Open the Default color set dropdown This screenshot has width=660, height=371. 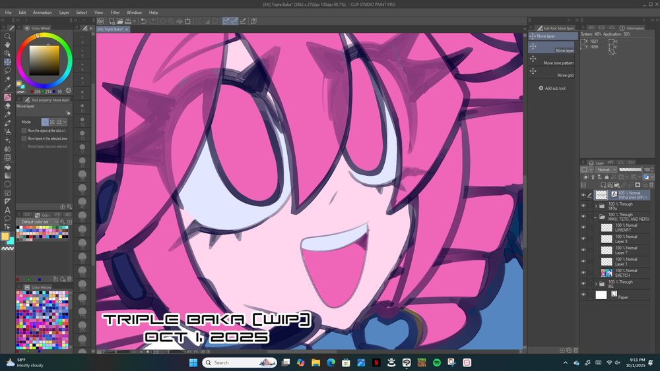point(38,221)
